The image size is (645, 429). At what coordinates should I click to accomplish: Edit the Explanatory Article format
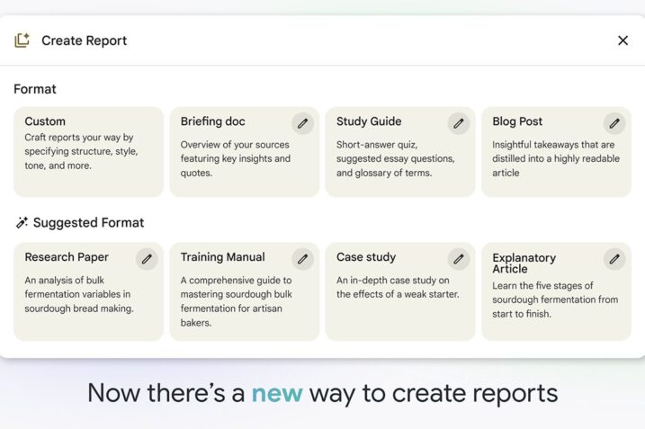pyautogui.click(x=614, y=259)
